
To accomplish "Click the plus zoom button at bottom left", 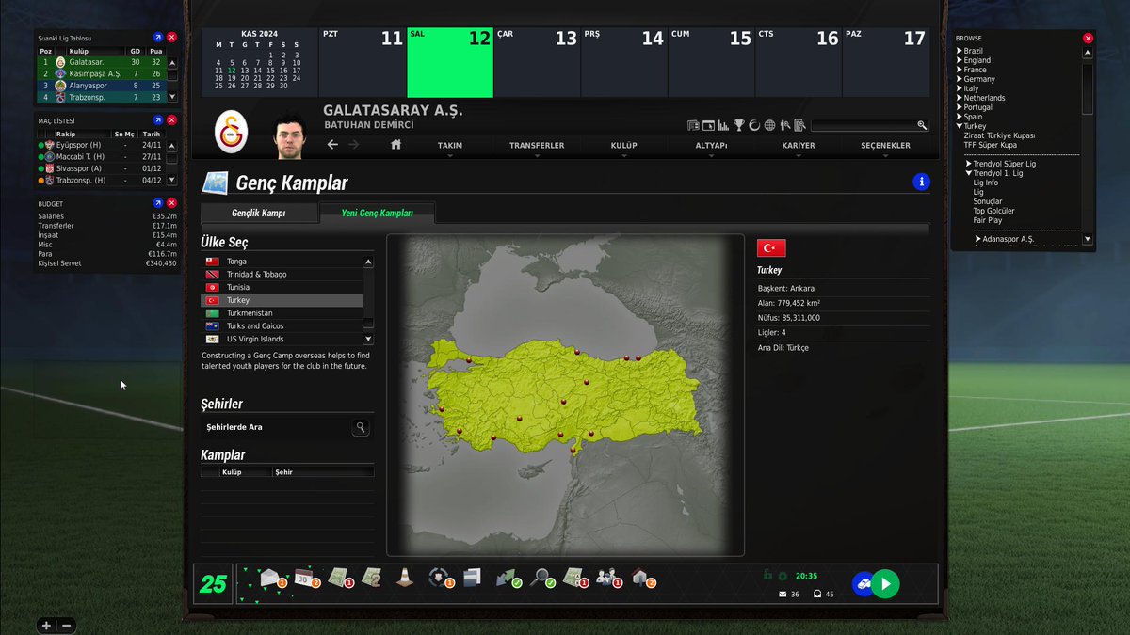I will (x=46, y=626).
